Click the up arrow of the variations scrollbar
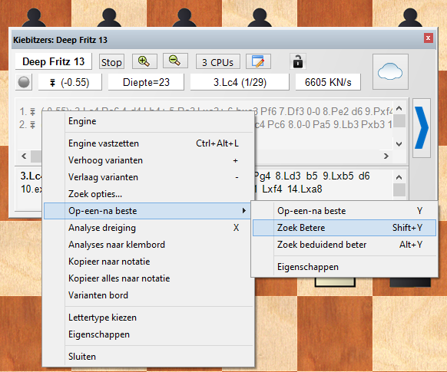The image size is (447, 372). [399, 108]
